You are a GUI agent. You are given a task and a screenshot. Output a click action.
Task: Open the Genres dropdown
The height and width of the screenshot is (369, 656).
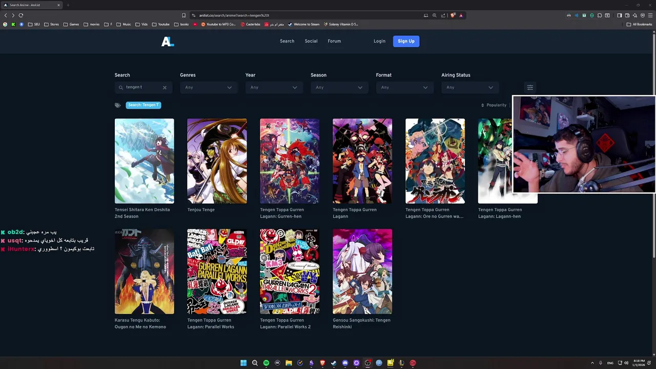point(208,88)
